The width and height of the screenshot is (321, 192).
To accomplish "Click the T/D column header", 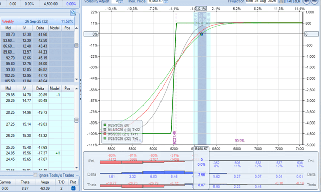I will (61, 182).
